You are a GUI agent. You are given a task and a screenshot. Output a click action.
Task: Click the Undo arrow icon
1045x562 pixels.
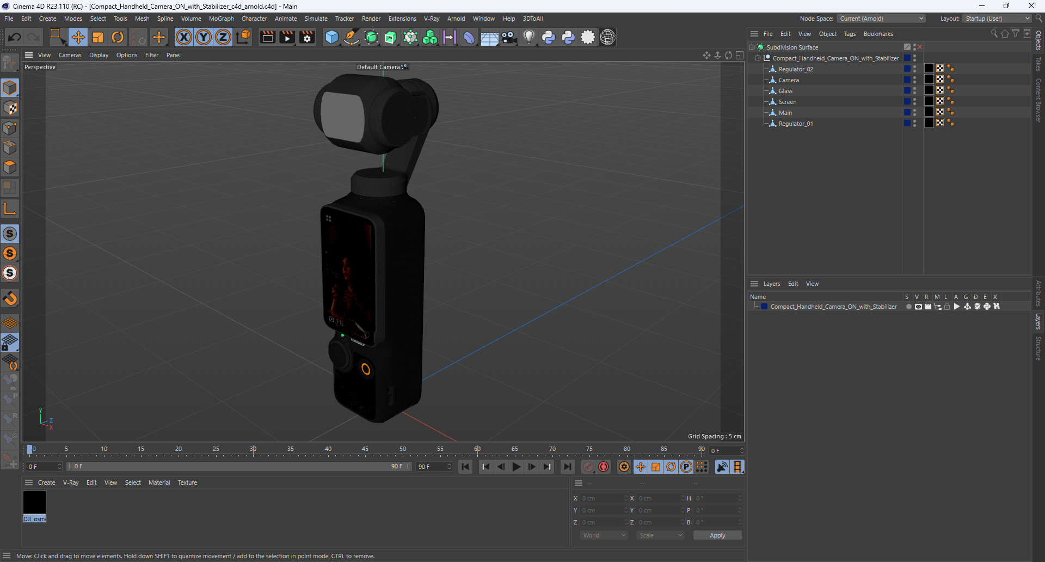pos(15,37)
